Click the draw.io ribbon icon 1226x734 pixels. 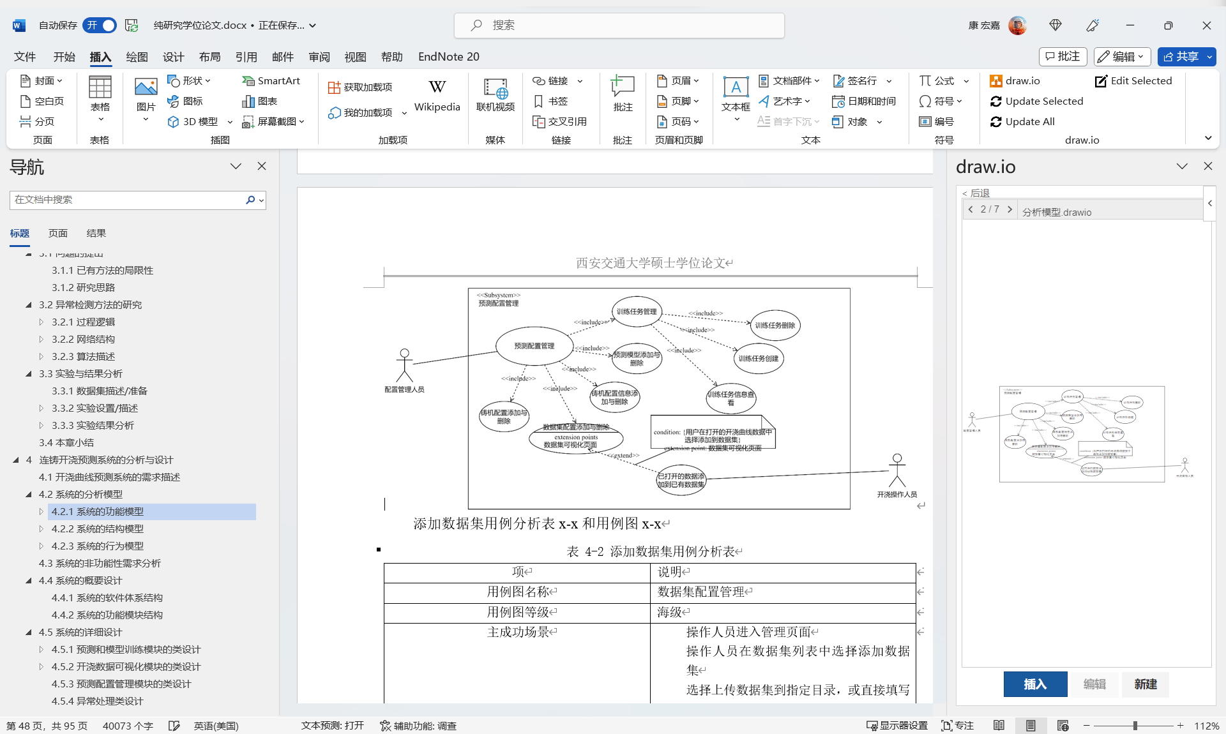pyautogui.click(x=996, y=81)
